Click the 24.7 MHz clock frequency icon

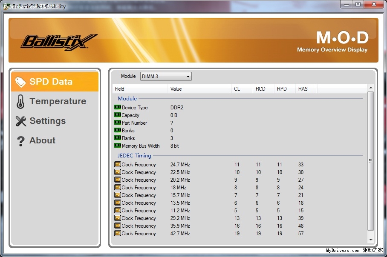pos(118,165)
